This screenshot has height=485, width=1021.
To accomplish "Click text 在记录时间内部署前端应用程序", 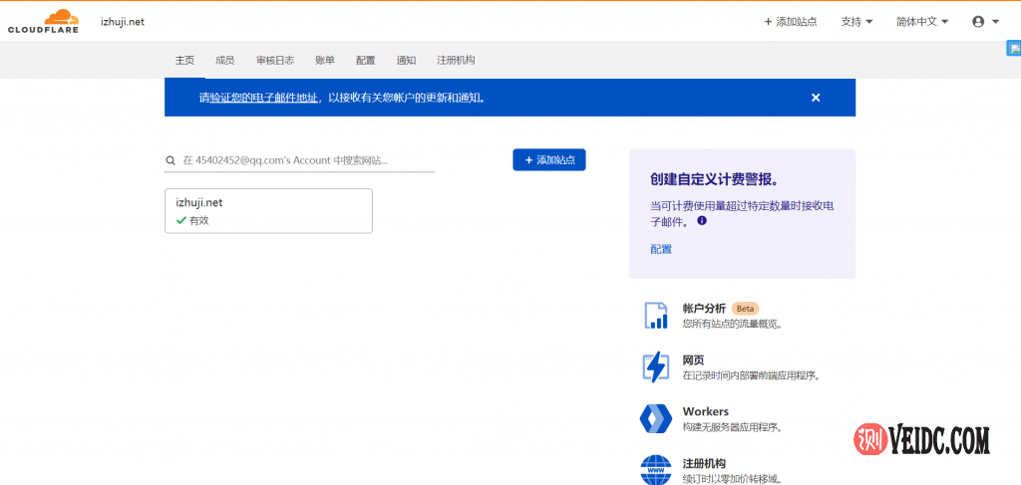I will point(751,375).
